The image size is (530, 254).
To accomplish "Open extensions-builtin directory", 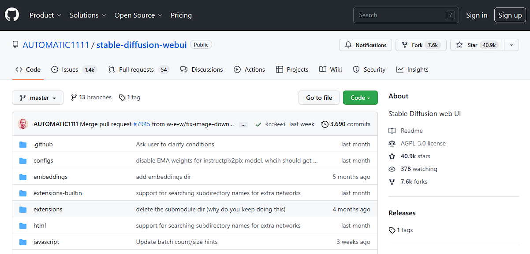I will pyautogui.click(x=58, y=193).
